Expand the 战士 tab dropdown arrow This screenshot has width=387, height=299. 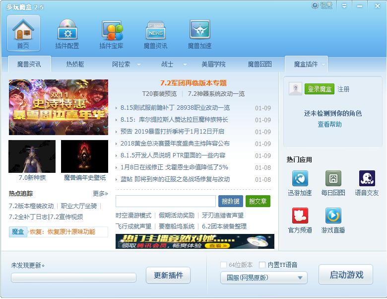tap(185, 65)
